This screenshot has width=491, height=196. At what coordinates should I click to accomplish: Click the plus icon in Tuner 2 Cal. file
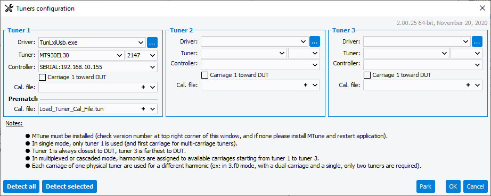point(306,85)
